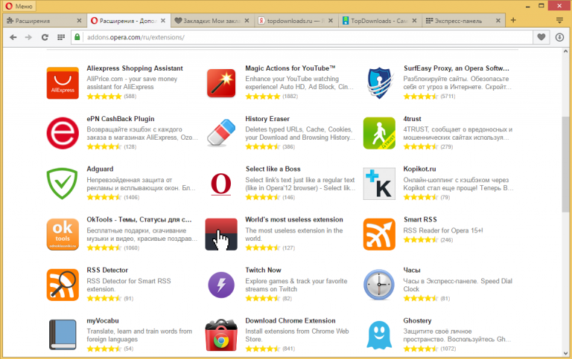Click the myVocabu blue book icon
This screenshot has height=359, width=572.
63,335
